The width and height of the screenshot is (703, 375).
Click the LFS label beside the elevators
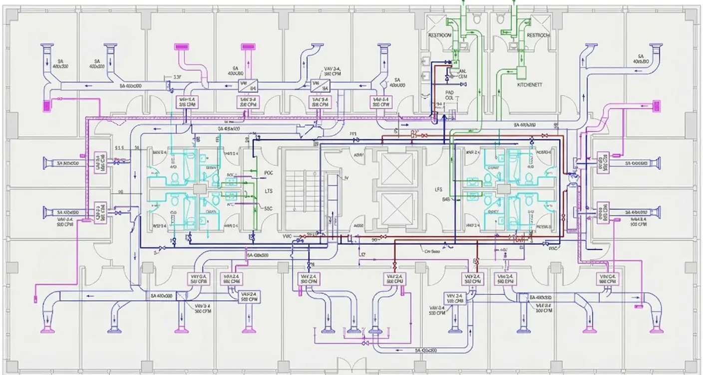(439, 189)
